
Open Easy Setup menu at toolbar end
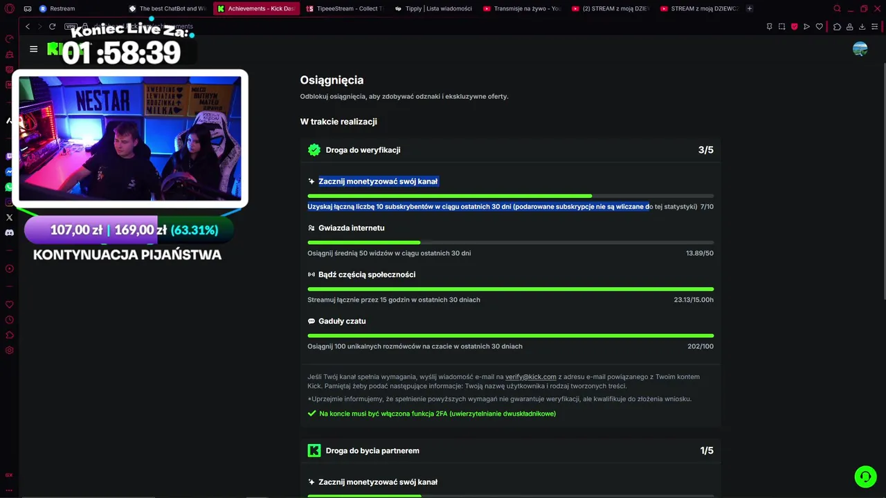click(875, 26)
